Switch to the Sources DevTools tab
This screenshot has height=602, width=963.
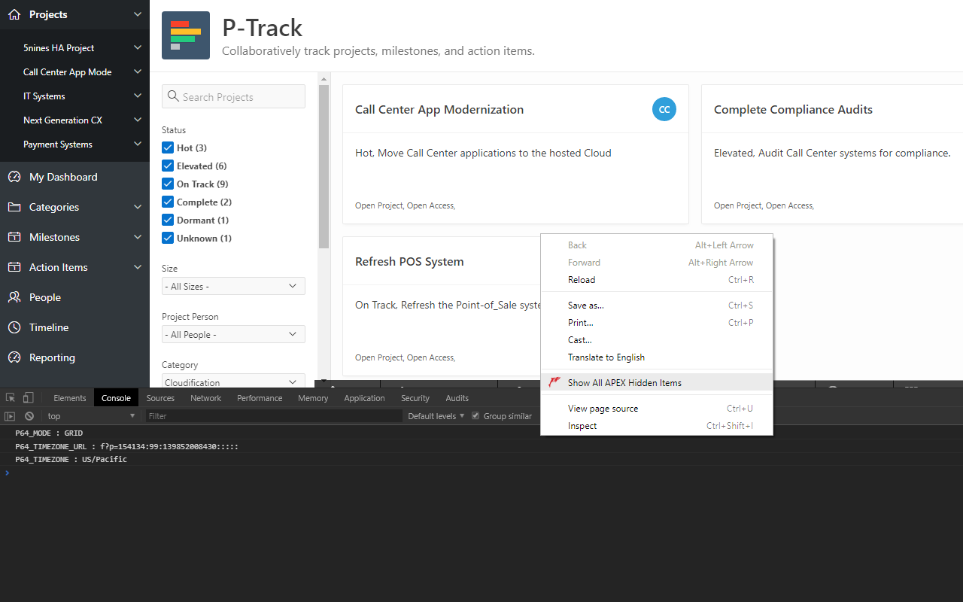click(160, 398)
